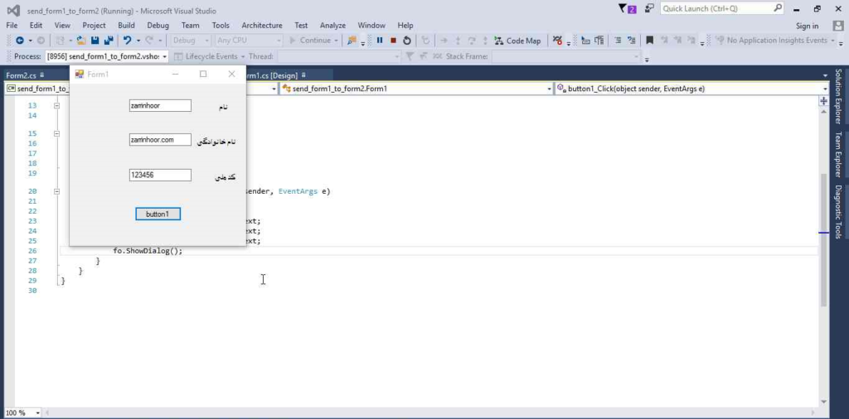The width and height of the screenshot is (849, 419).
Task: Click the Stop Debugging red square icon
Action: [393, 41]
